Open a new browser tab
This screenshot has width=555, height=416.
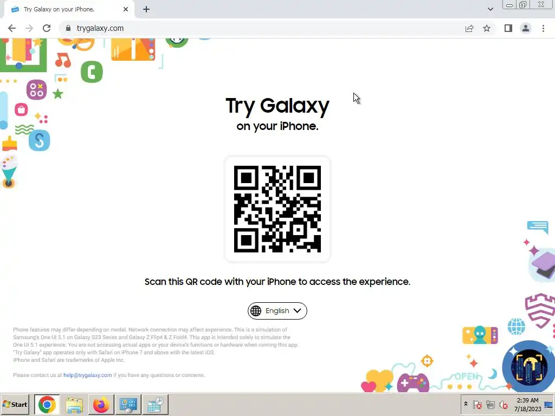tap(146, 10)
